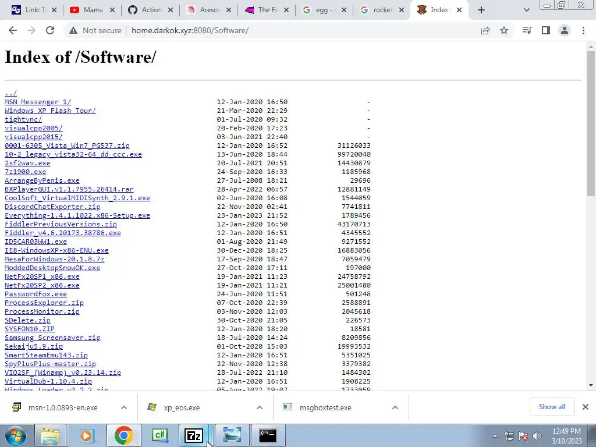
Task: Open the command prompt taskbar icon
Action: point(268,435)
